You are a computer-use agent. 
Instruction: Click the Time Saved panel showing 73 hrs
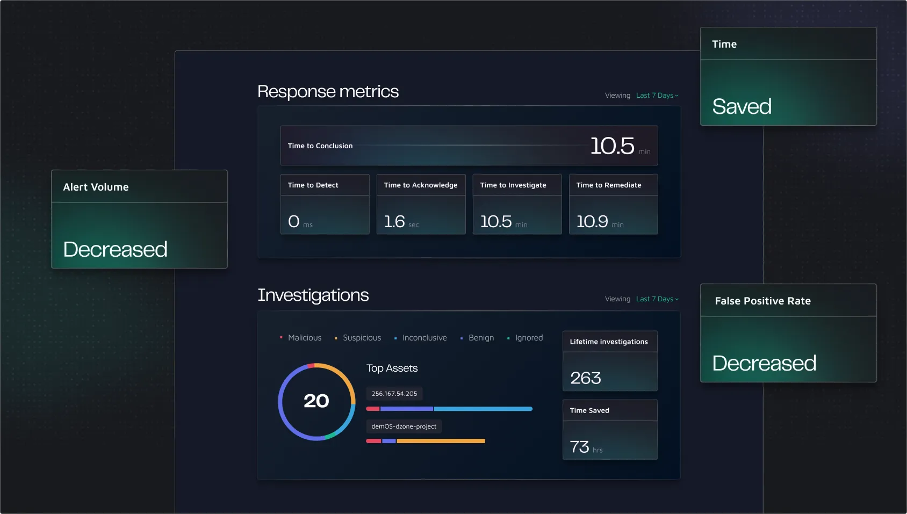(x=610, y=430)
